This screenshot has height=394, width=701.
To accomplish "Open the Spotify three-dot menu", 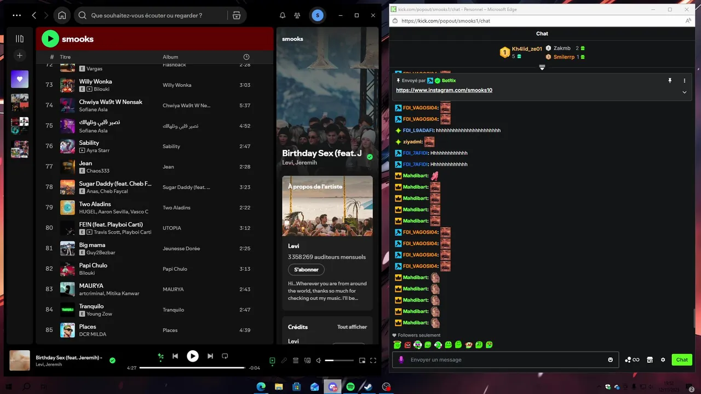I will point(16,15).
